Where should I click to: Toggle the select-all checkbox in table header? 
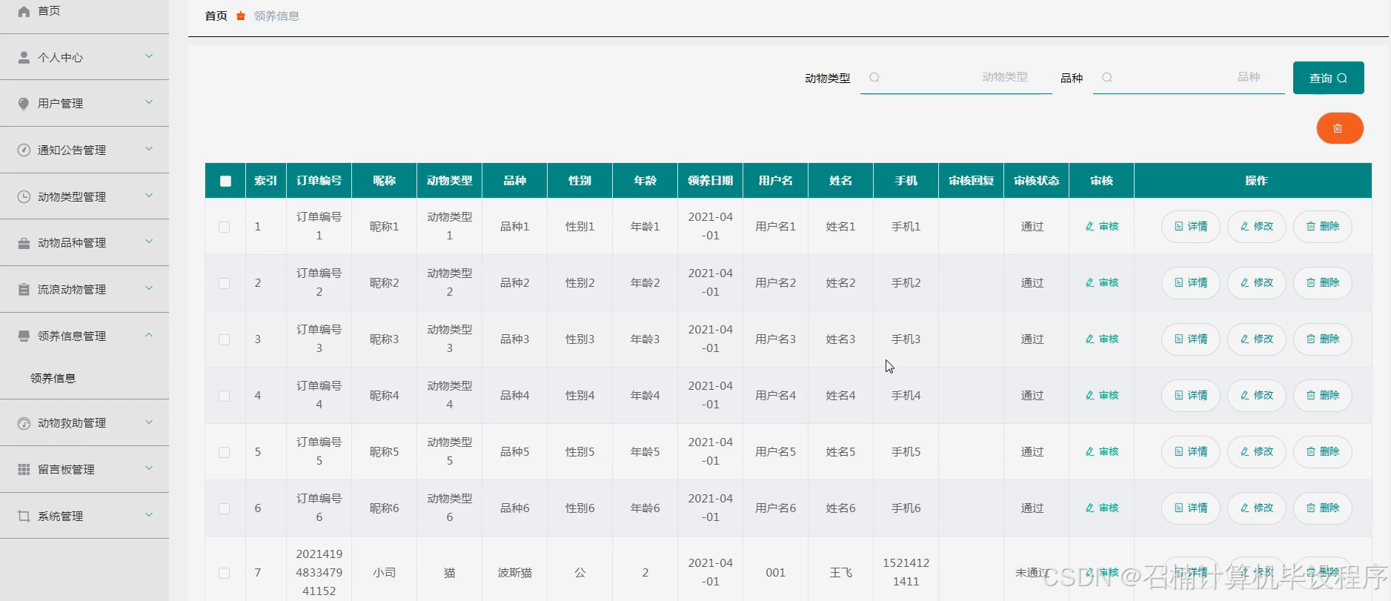click(226, 181)
